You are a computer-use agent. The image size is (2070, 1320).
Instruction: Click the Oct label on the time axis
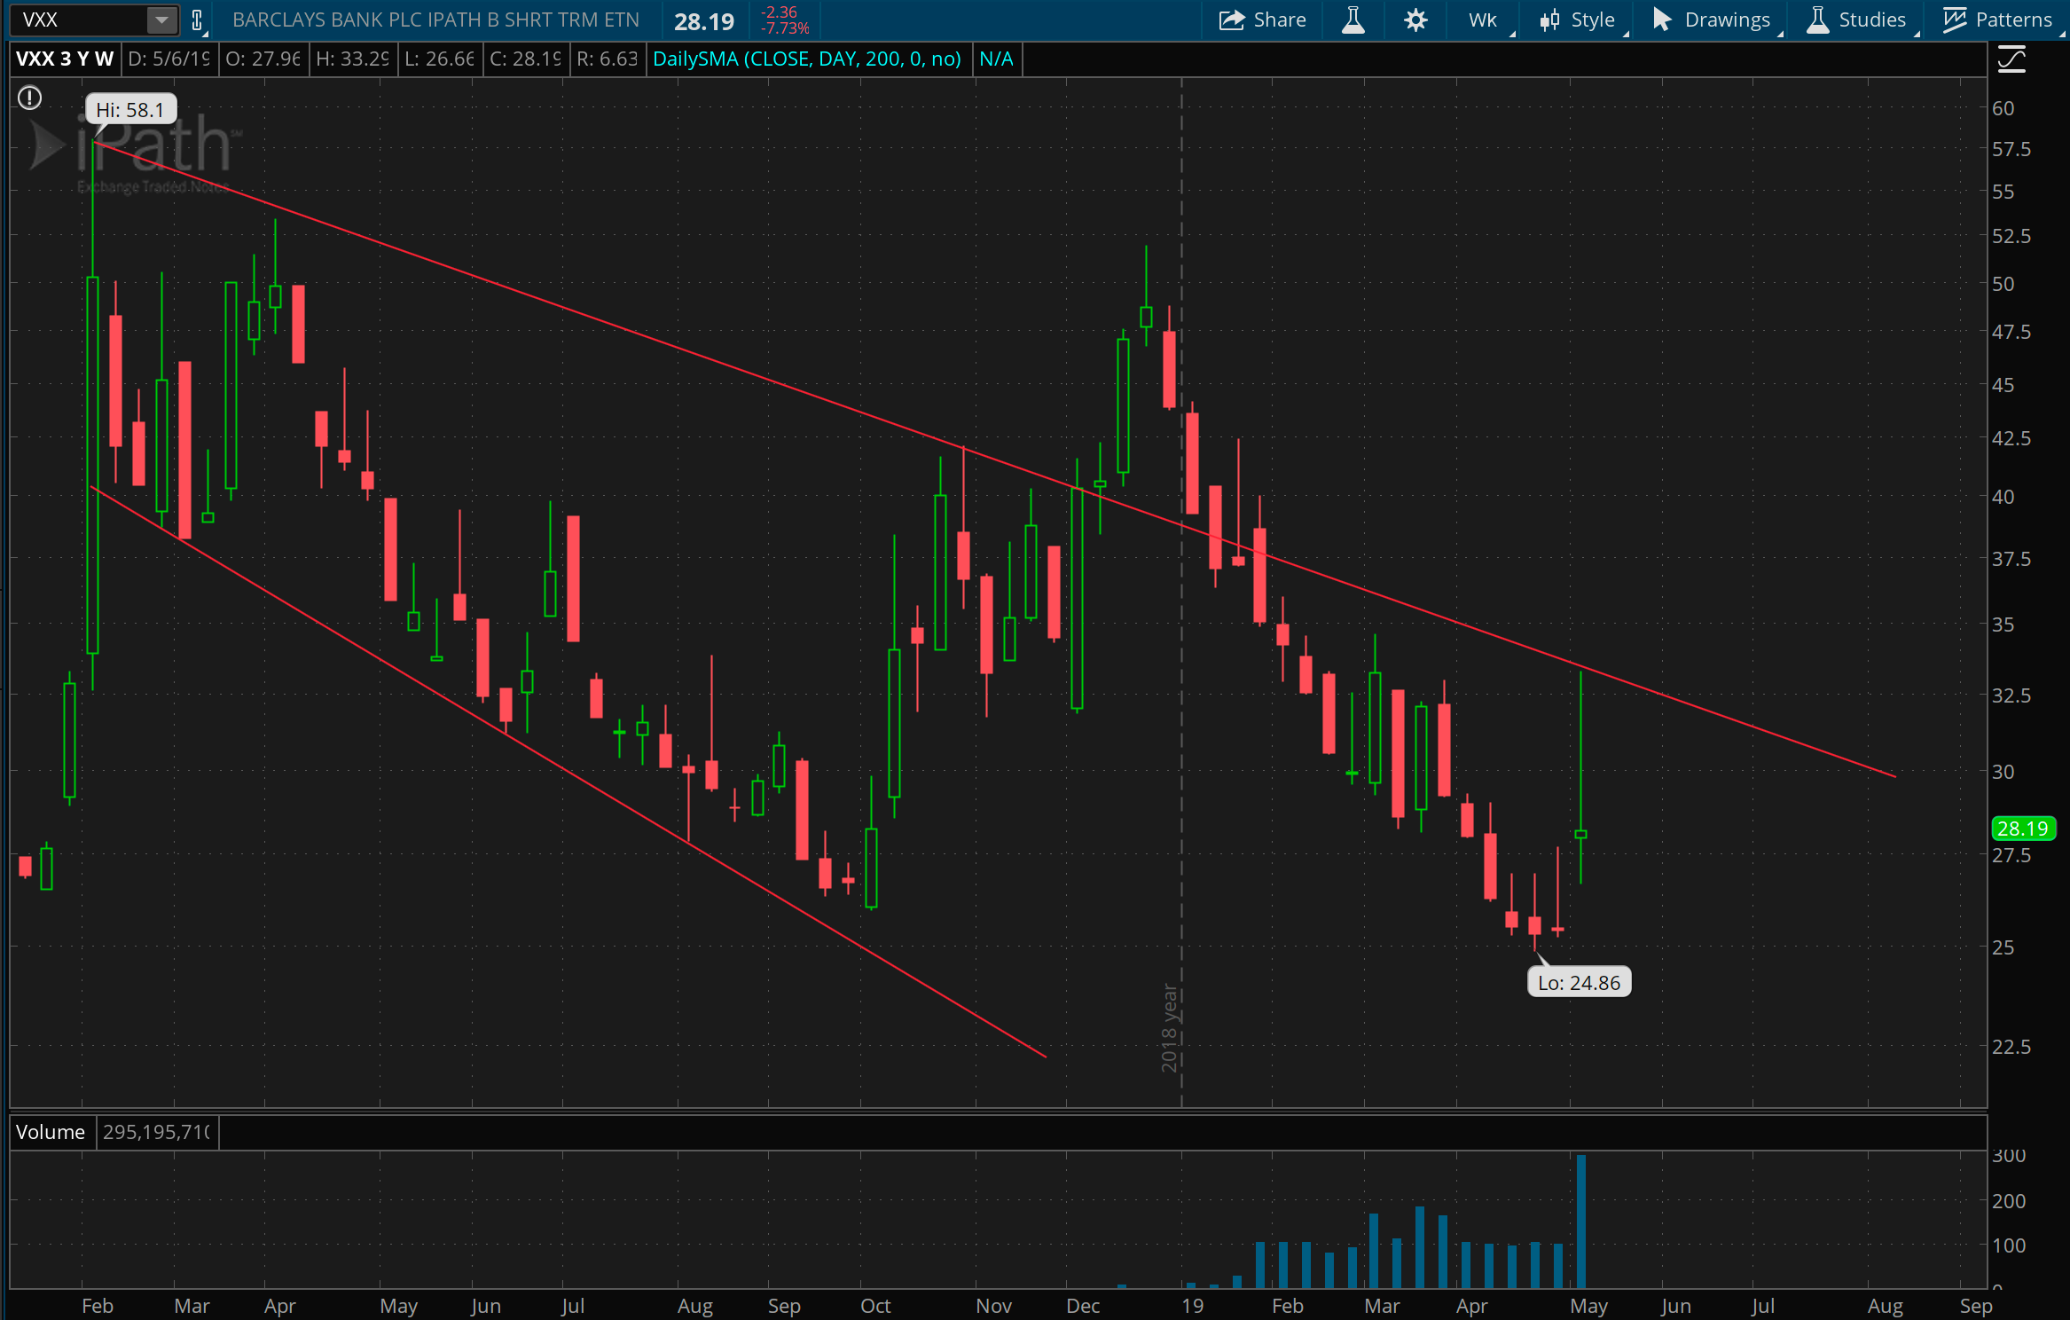pos(875,1306)
